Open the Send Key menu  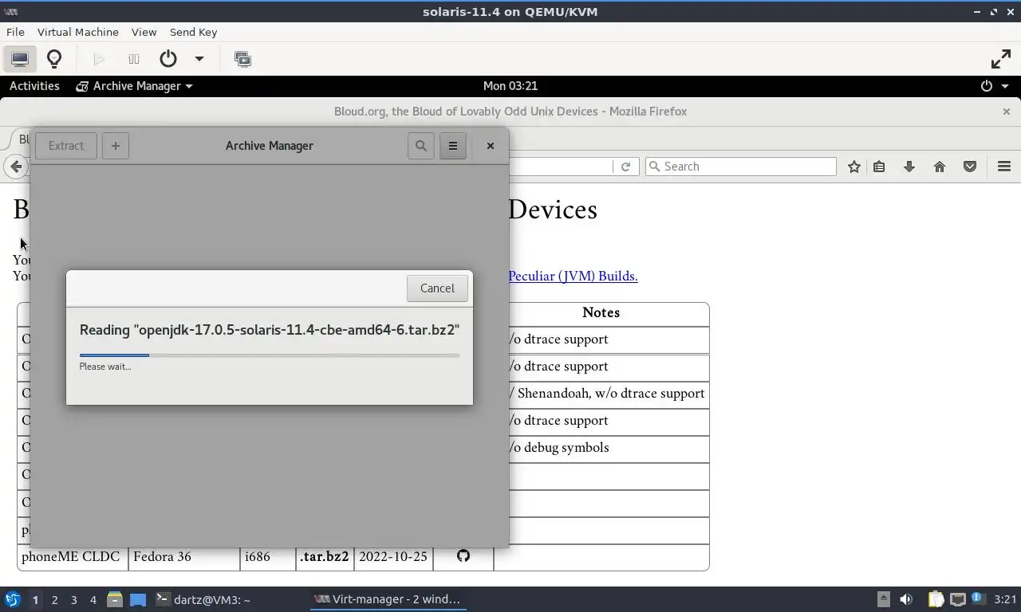click(x=193, y=32)
